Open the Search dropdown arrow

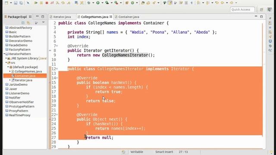tap(158, 3)
